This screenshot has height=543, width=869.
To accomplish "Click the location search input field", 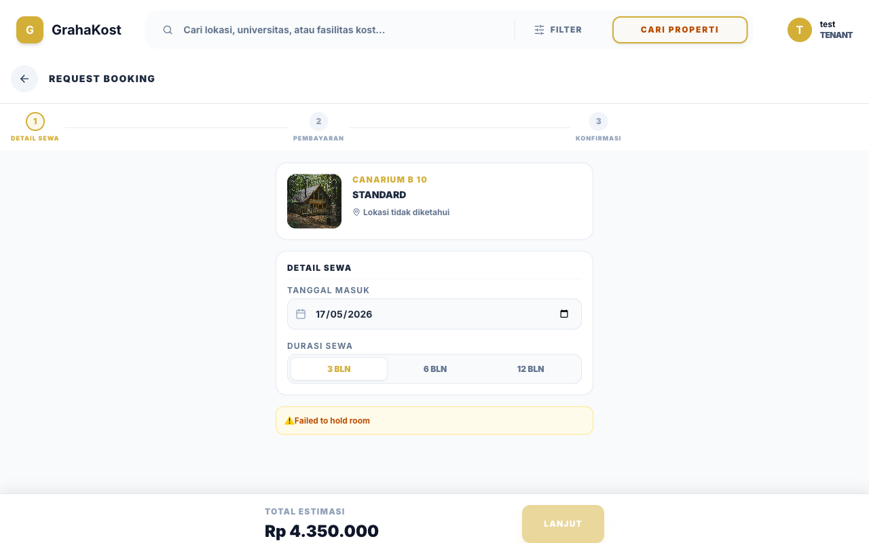I will click(x=344, y=30).
